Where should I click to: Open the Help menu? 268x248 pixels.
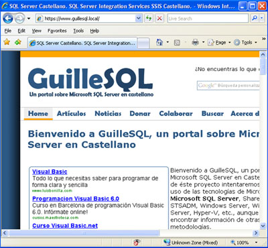point(94,31)
